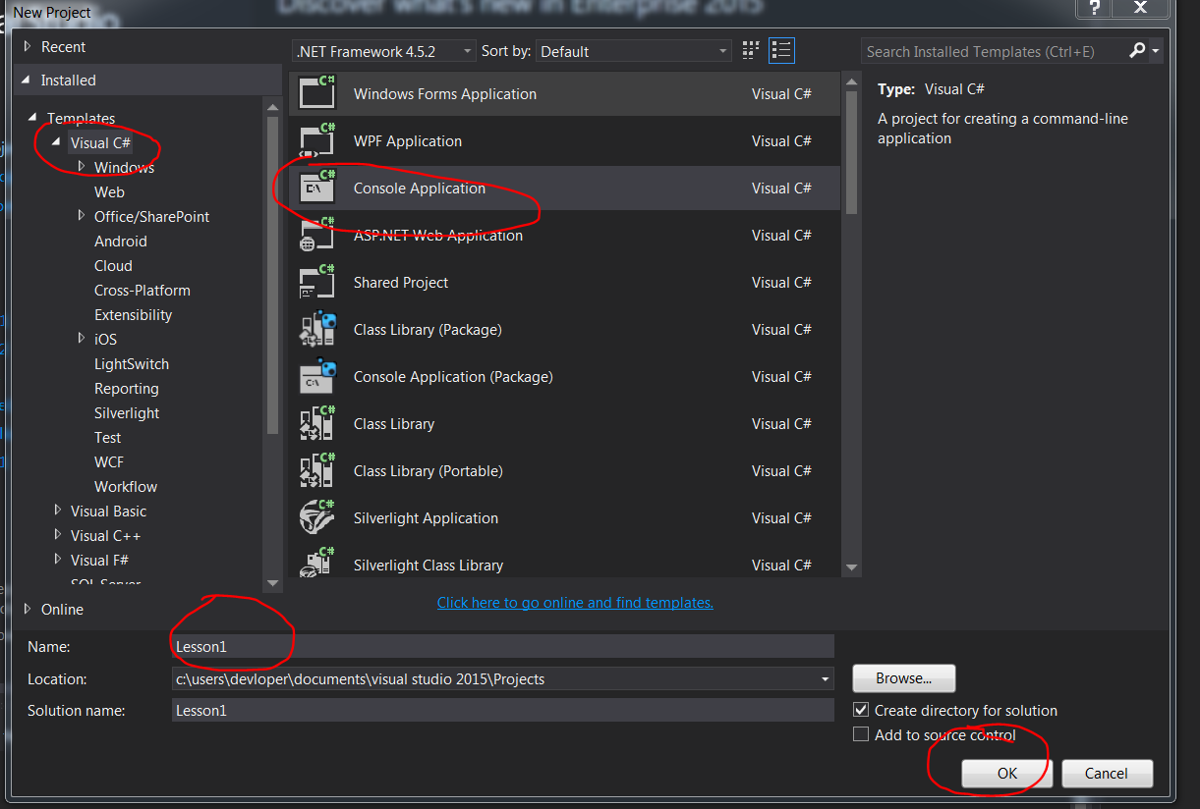Collapse the Templates tree node
This screenshot has height=809, width=1200.
click(34, 118)
